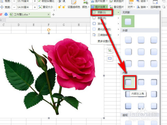Click the width field showing 14.00厘米
The height and width of the screenshot is (125, 167).
point(24,7)
